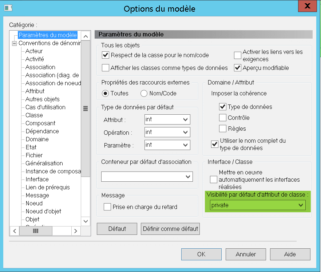Click the category tree scroll down arrow
This screenshot has height=272, width=321.
click(x=86, y=221)
